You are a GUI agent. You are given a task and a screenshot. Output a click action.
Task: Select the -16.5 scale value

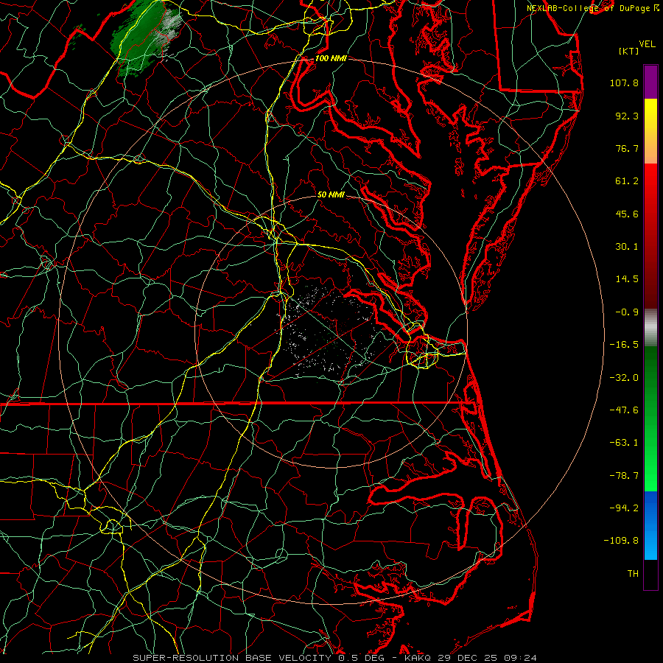[624, 345]
